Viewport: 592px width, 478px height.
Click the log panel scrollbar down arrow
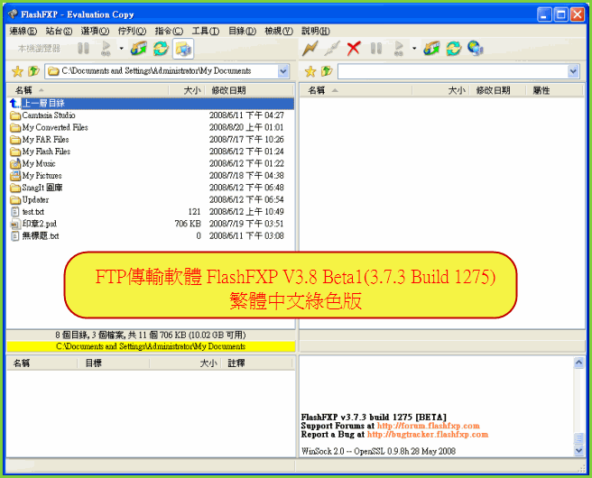(x=578, y=452)
